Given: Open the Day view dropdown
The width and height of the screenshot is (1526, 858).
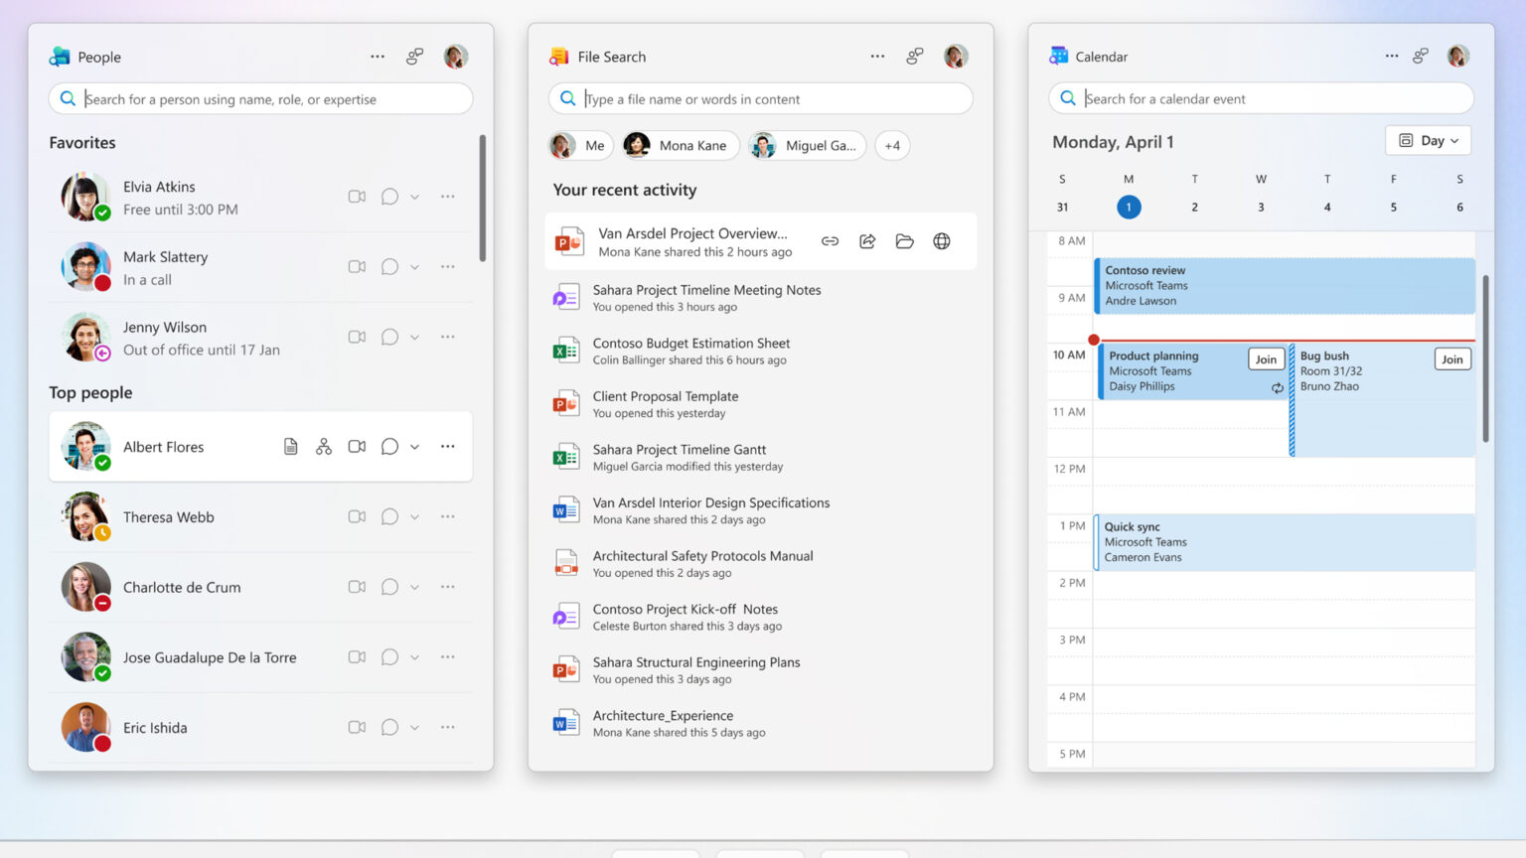Looking at the screenshot, I should coord(1428,141).
